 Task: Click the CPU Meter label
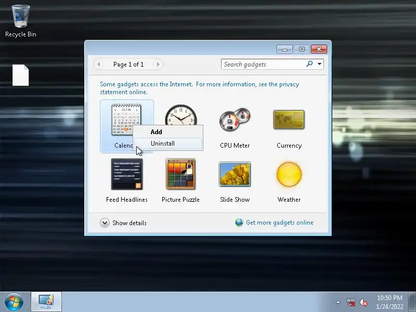pos(235,146)
